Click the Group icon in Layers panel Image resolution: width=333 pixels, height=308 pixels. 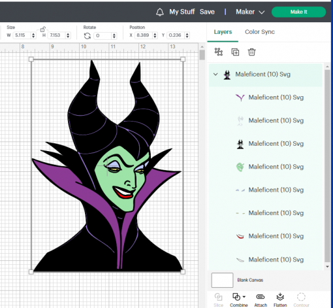point(219,52)
